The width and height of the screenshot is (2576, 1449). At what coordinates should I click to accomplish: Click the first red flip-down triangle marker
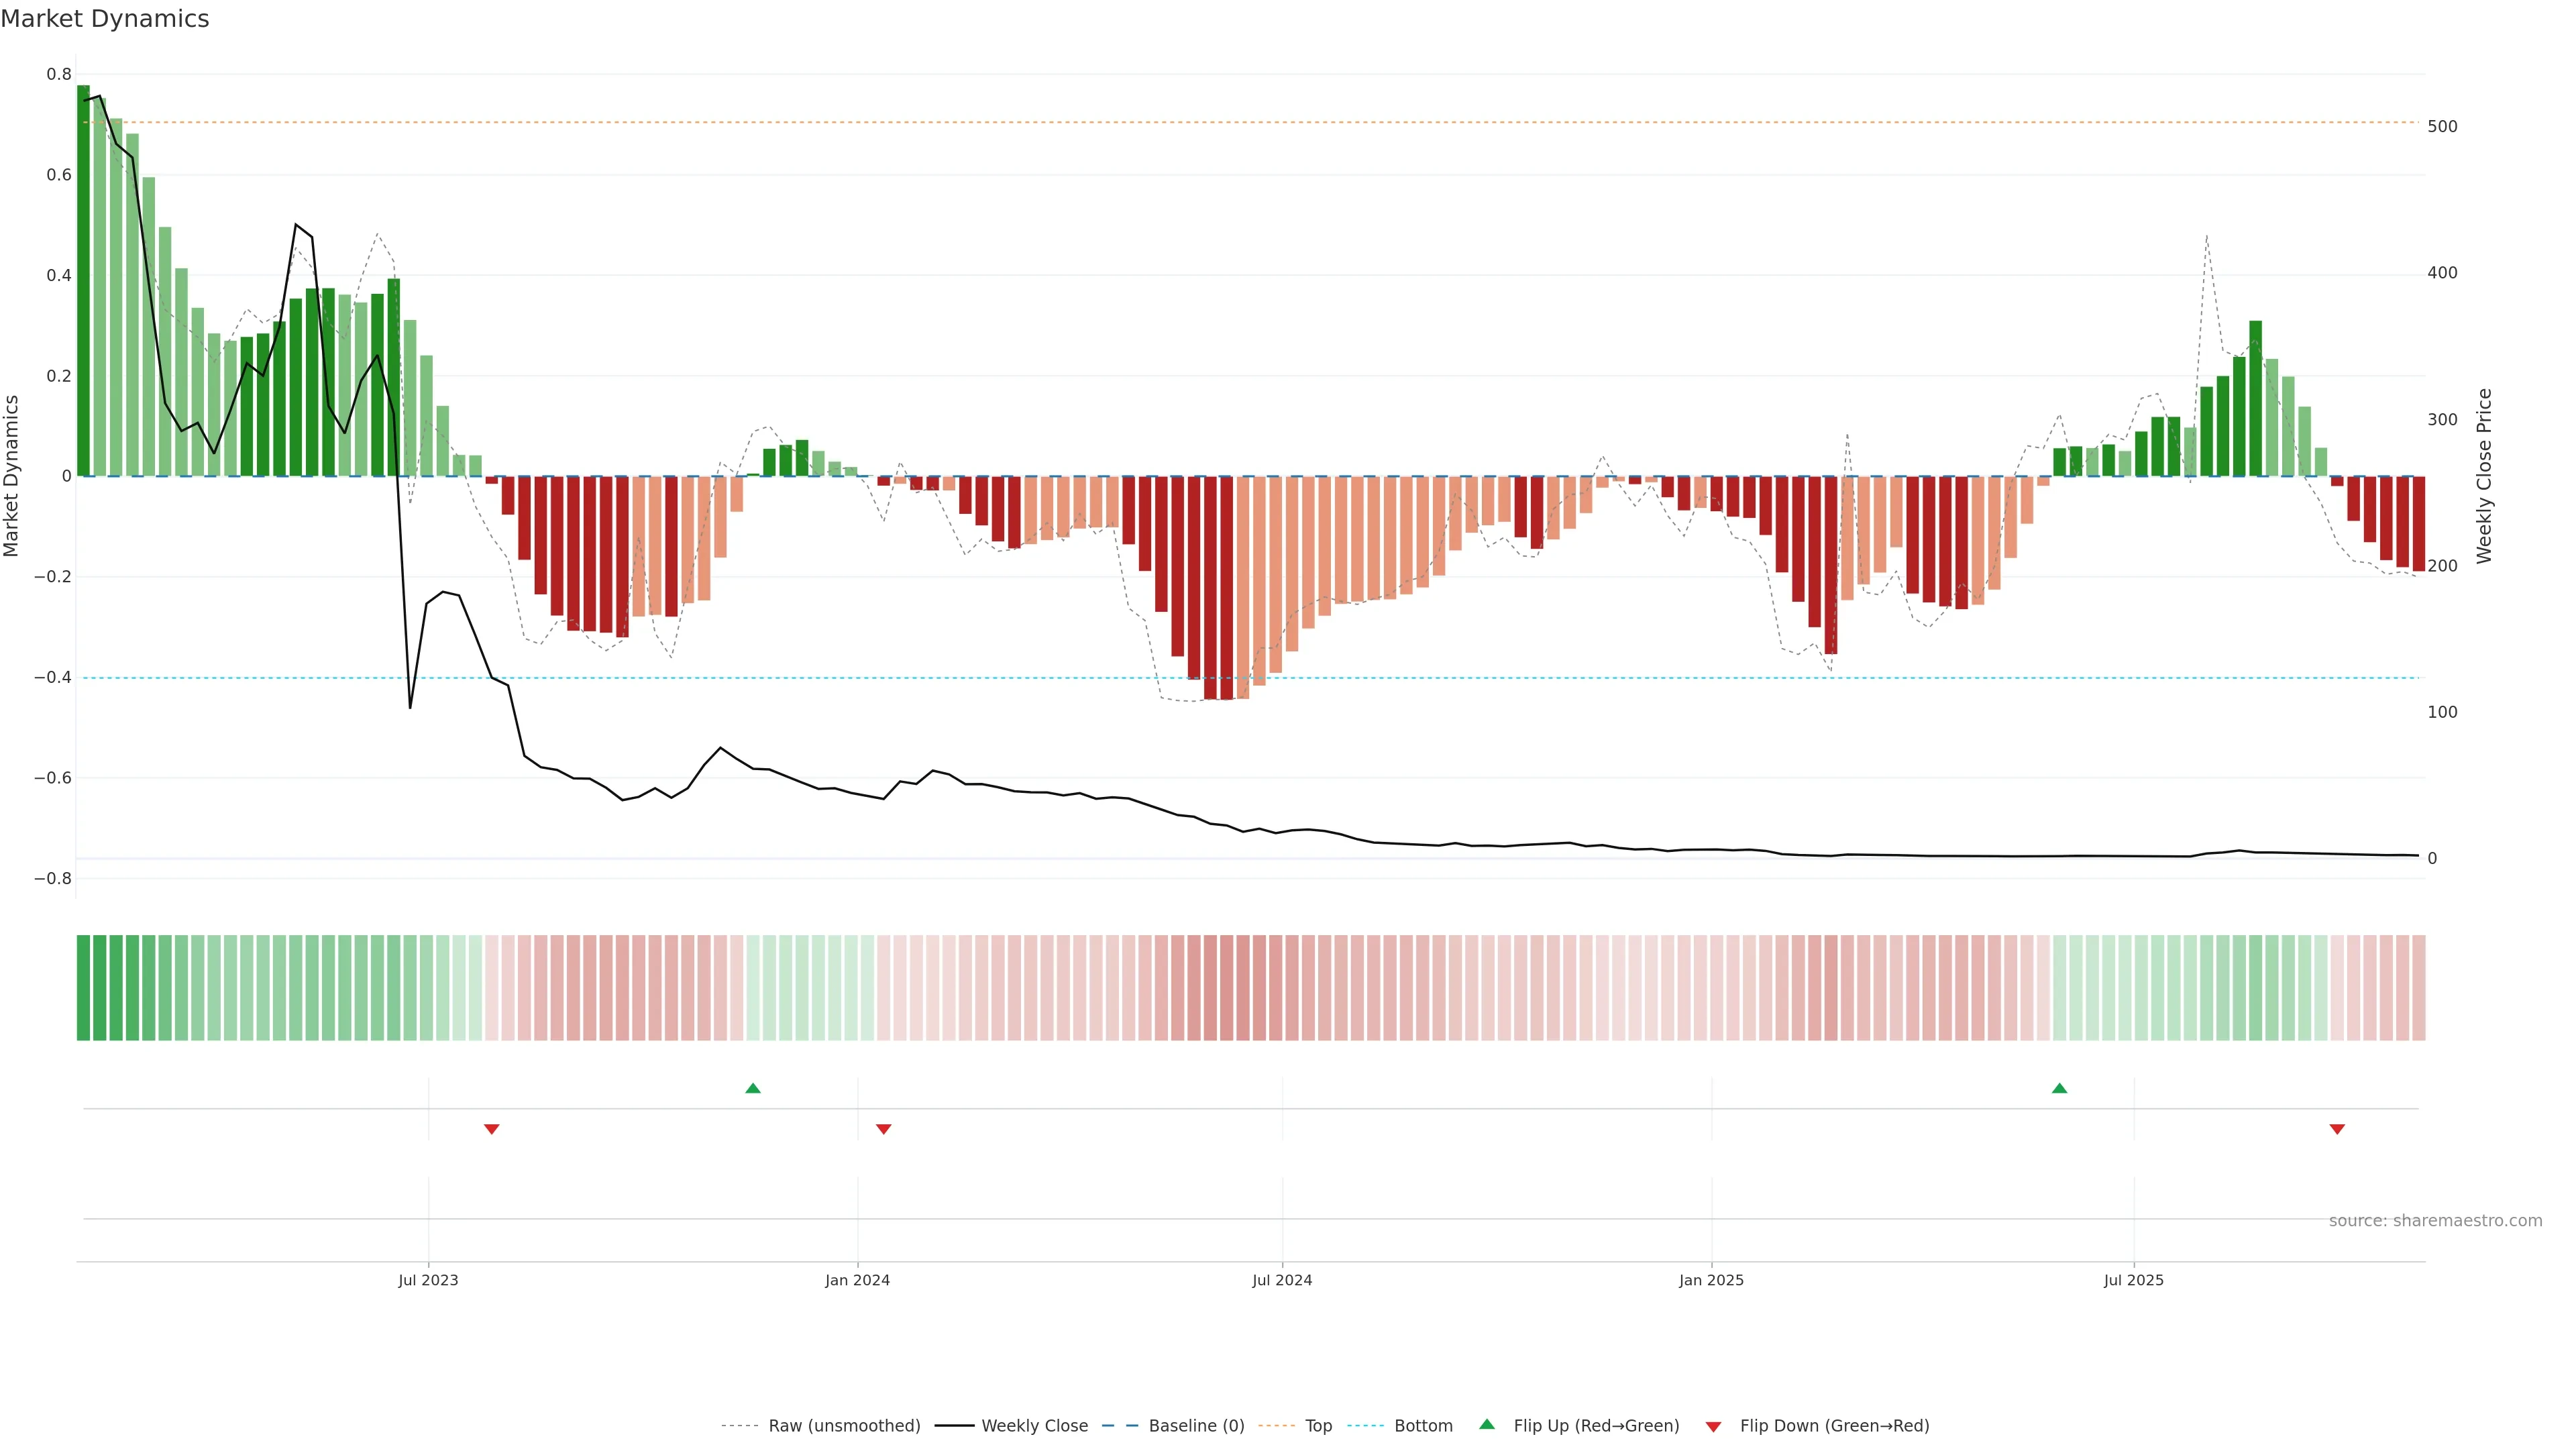pyautogui.click(x=491, y=1129)
